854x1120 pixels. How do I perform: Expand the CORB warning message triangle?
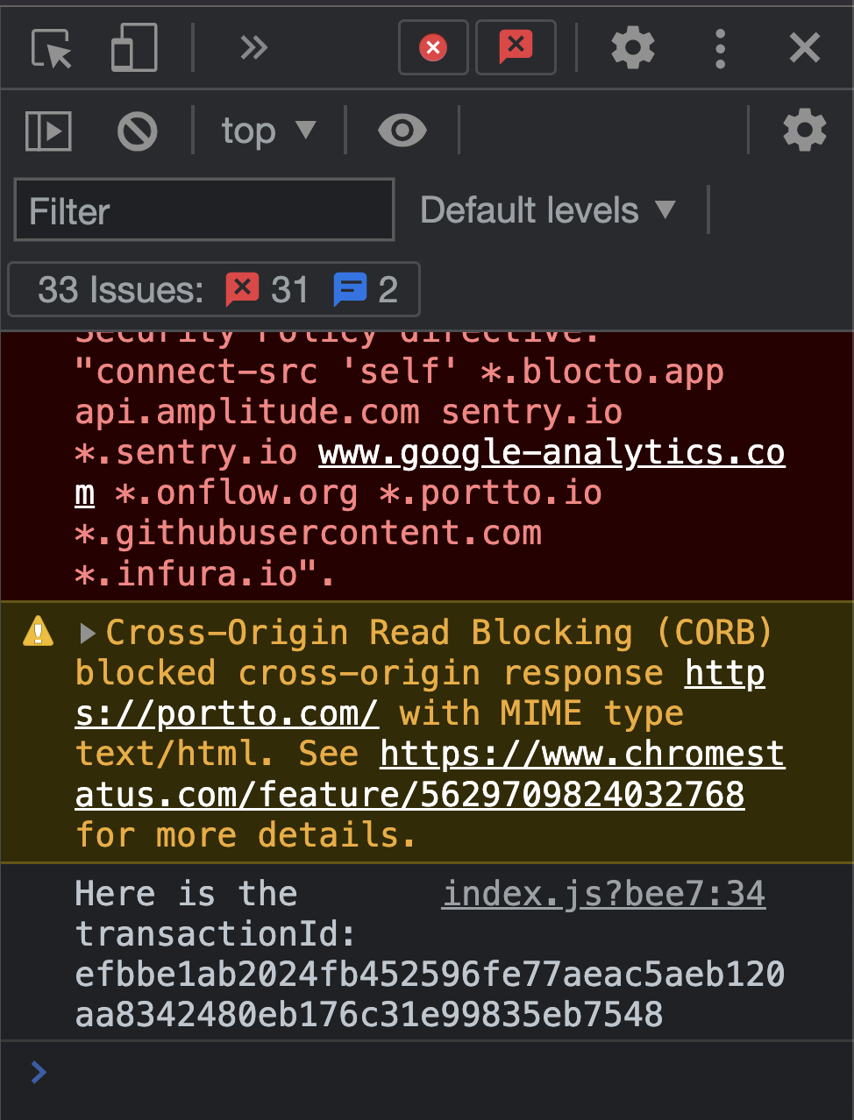click(87, 633)
